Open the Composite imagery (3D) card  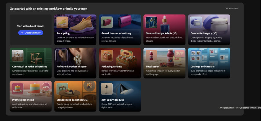click(209, 30)
